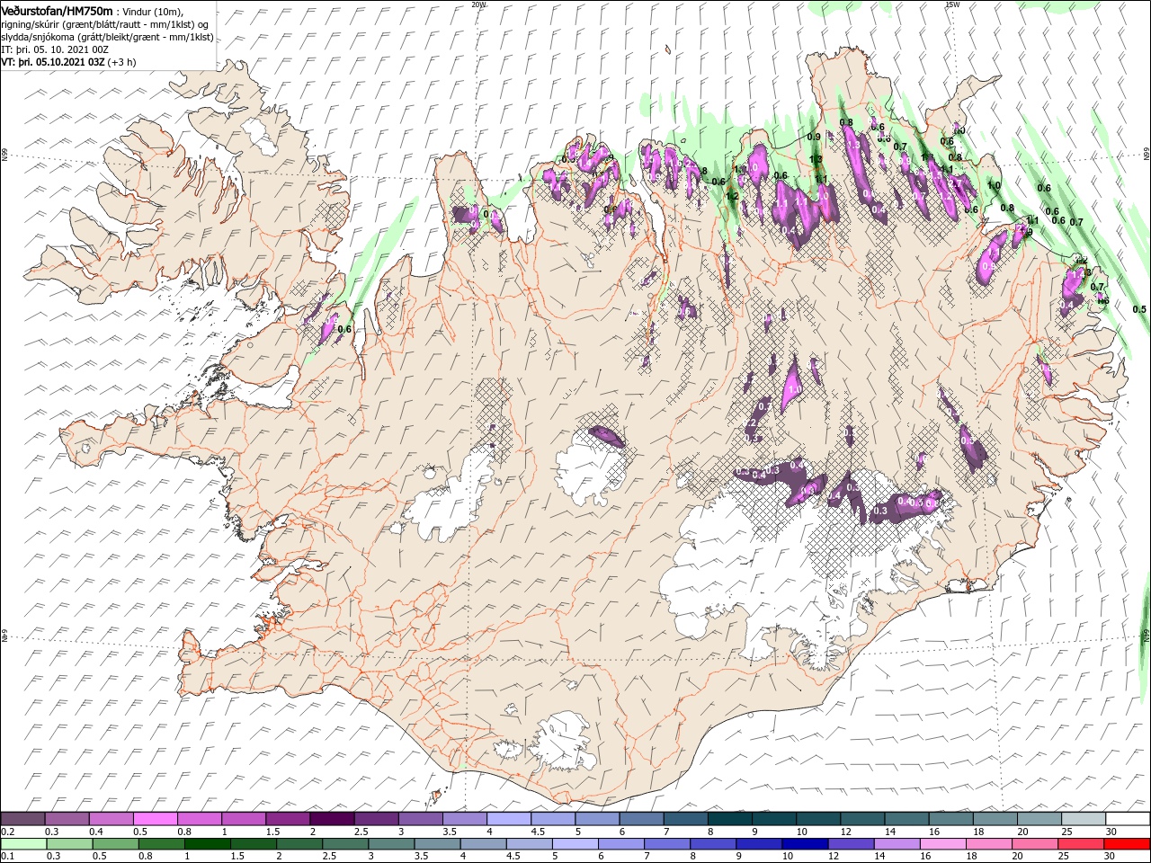Pick the lower legend swatch starting at 9

click(759, 844)
